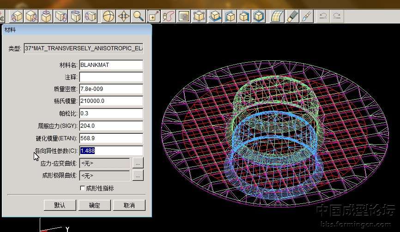400x232 pixels.
Task: Click the mouse freehand zoom icon
Action: click(168, 17)
